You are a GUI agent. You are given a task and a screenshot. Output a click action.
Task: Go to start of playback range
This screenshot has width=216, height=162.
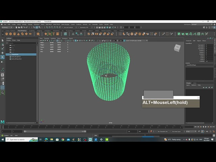195,127
